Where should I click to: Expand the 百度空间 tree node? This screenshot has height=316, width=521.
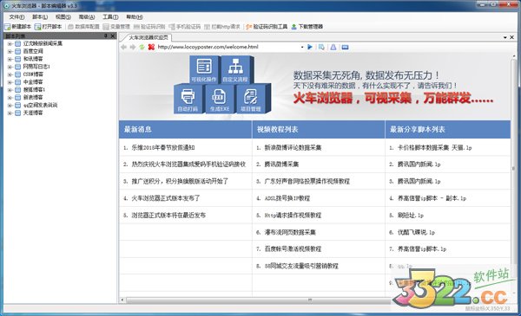10,51
